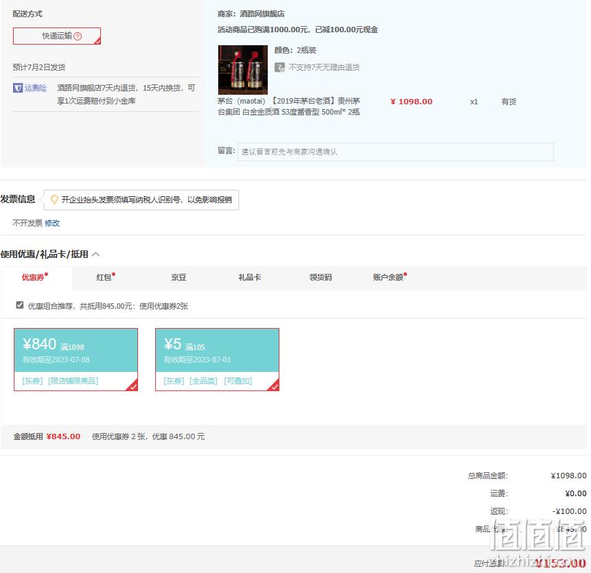Switch to the 优惠券 tab
The width and height of the screenshot is (591, 573).
35,277
